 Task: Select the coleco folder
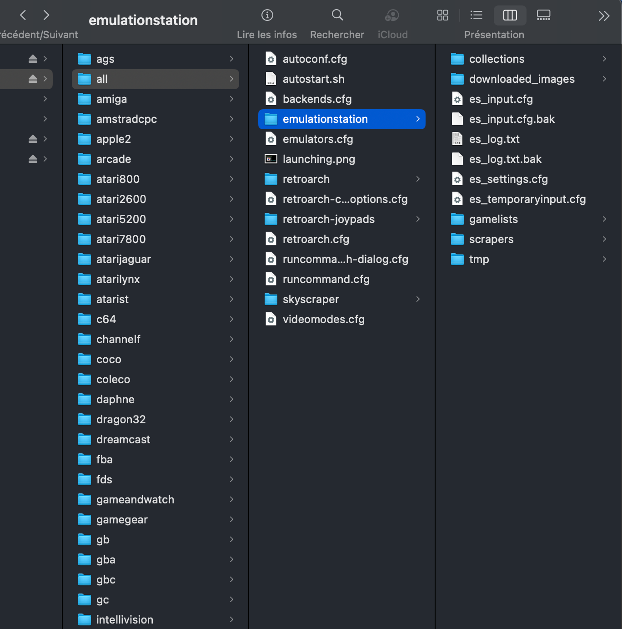tap(155, 379)
